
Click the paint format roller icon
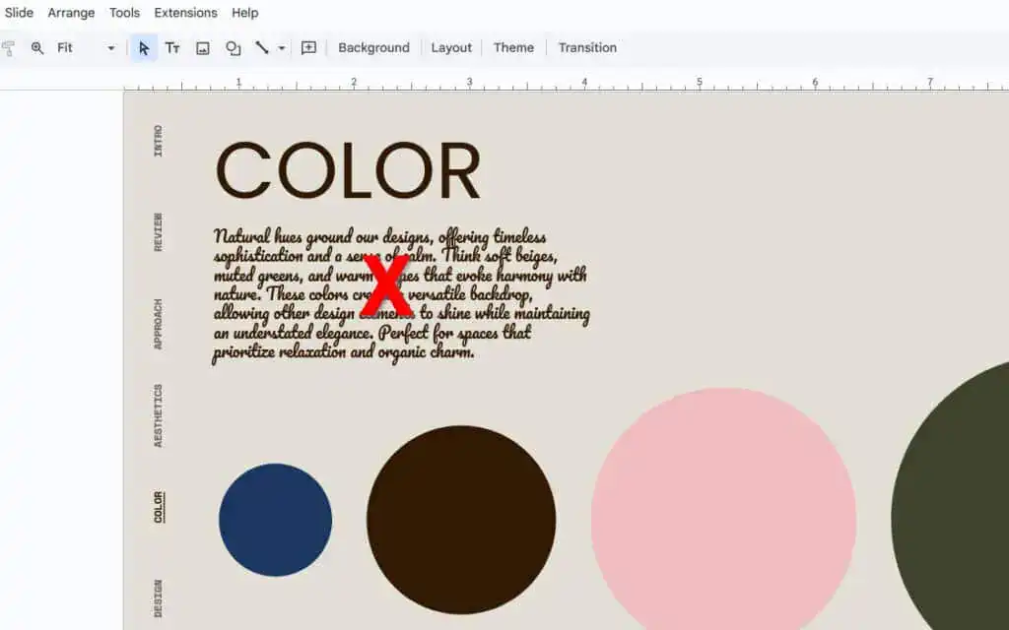(8, 48)
